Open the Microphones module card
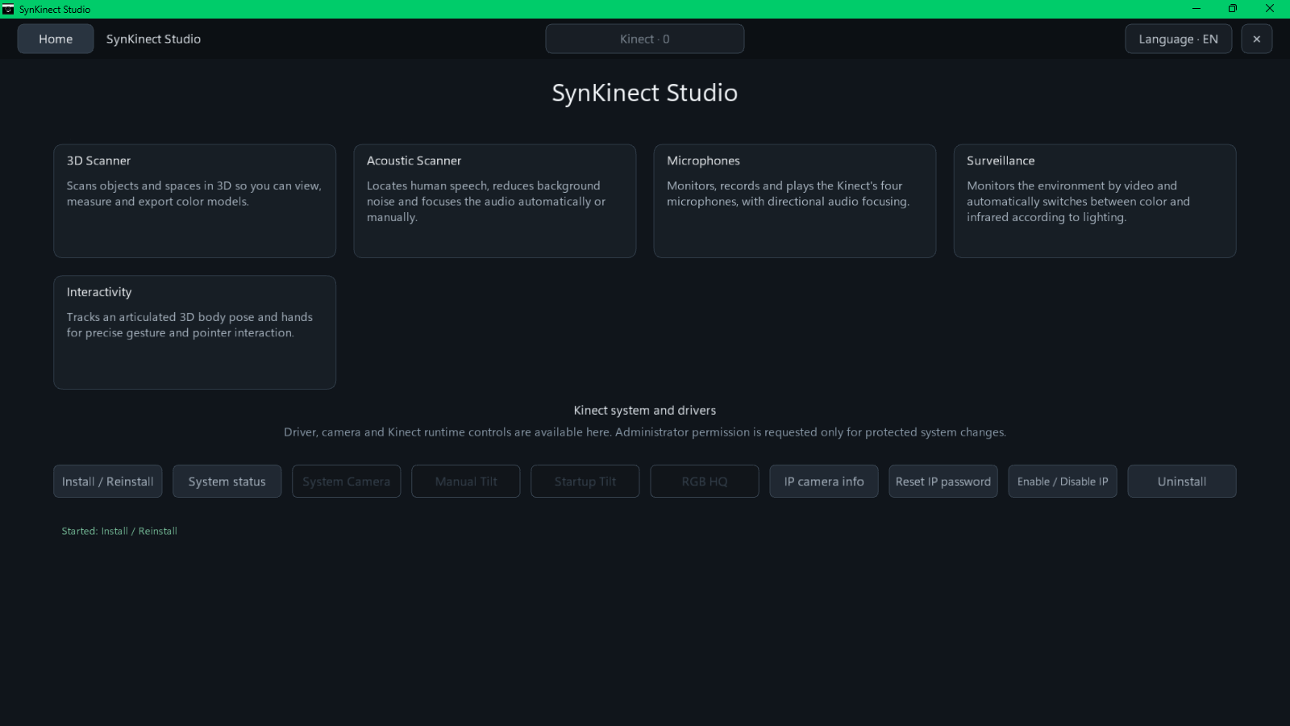The height and width of the screenshot is (726, 1290). click(x=794, y=201)
